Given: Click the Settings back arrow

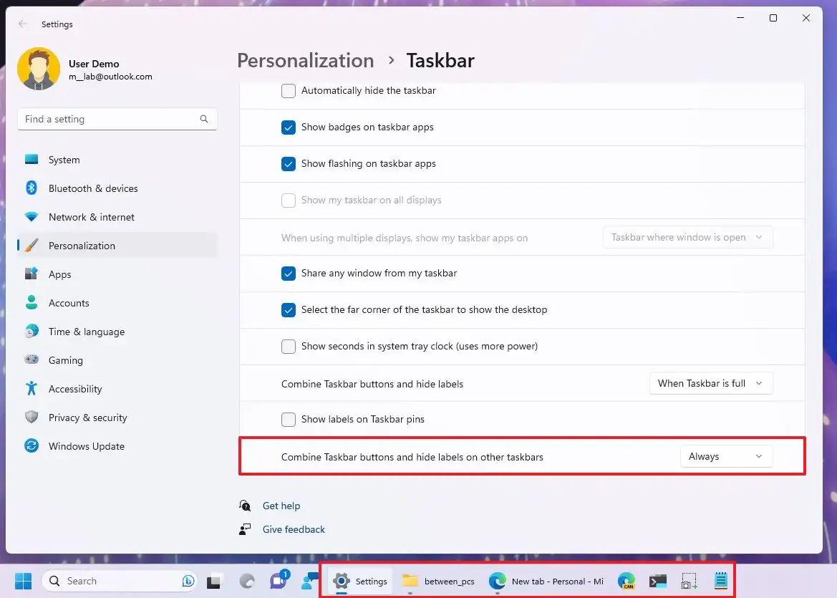Looking at the screenshot, I should click(22, 24).
